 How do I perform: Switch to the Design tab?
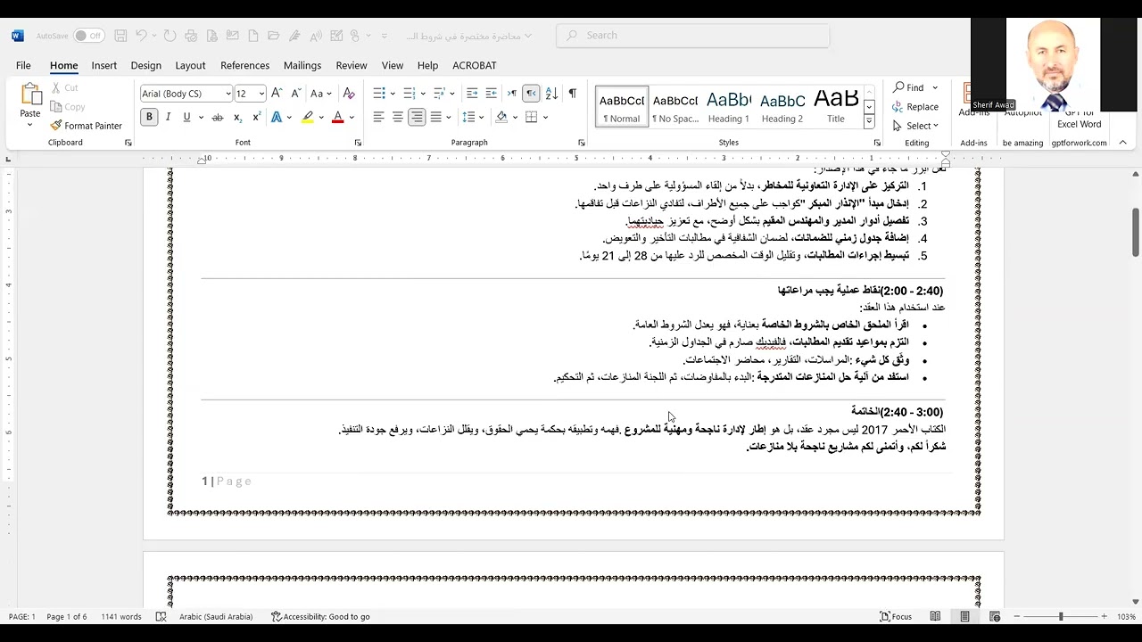pyautogui.click(x=145, y=65)
